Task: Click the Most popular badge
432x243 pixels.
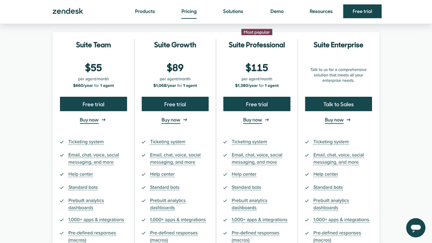Action: pyautogui.click(x=256, y=32)
